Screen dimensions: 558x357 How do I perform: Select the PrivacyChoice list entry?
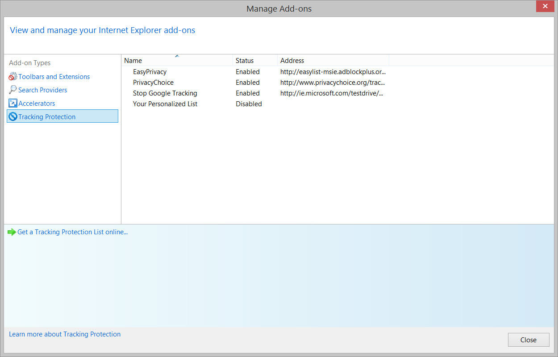tap(153, 83)
